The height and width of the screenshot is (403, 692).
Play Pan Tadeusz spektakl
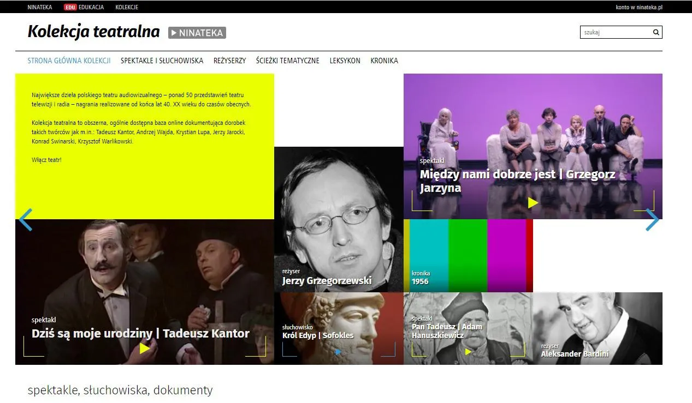pyautogui.click(x=468, y=352)
